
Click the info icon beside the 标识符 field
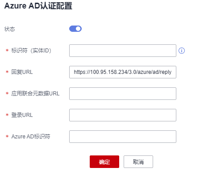pos(182,51)
